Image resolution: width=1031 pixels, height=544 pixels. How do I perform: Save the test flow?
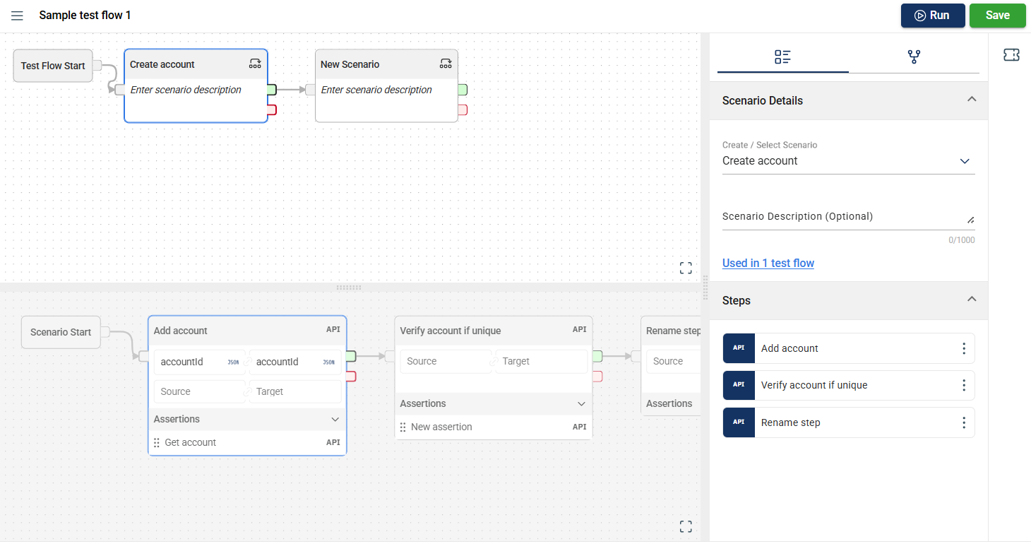click(x=997, y=16)
